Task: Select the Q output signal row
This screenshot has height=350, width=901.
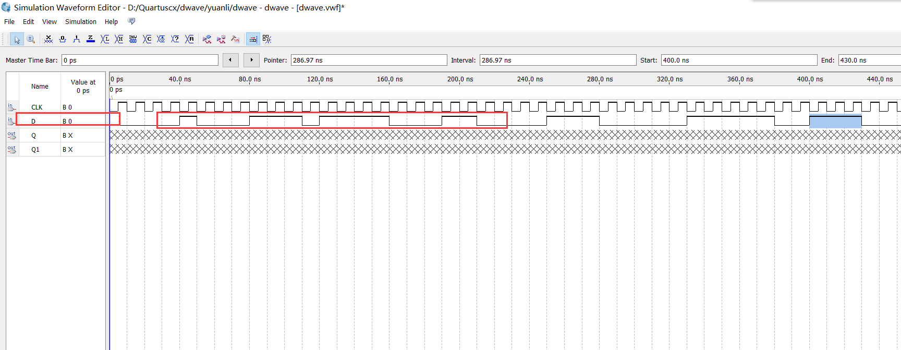Action: (56, 135)
